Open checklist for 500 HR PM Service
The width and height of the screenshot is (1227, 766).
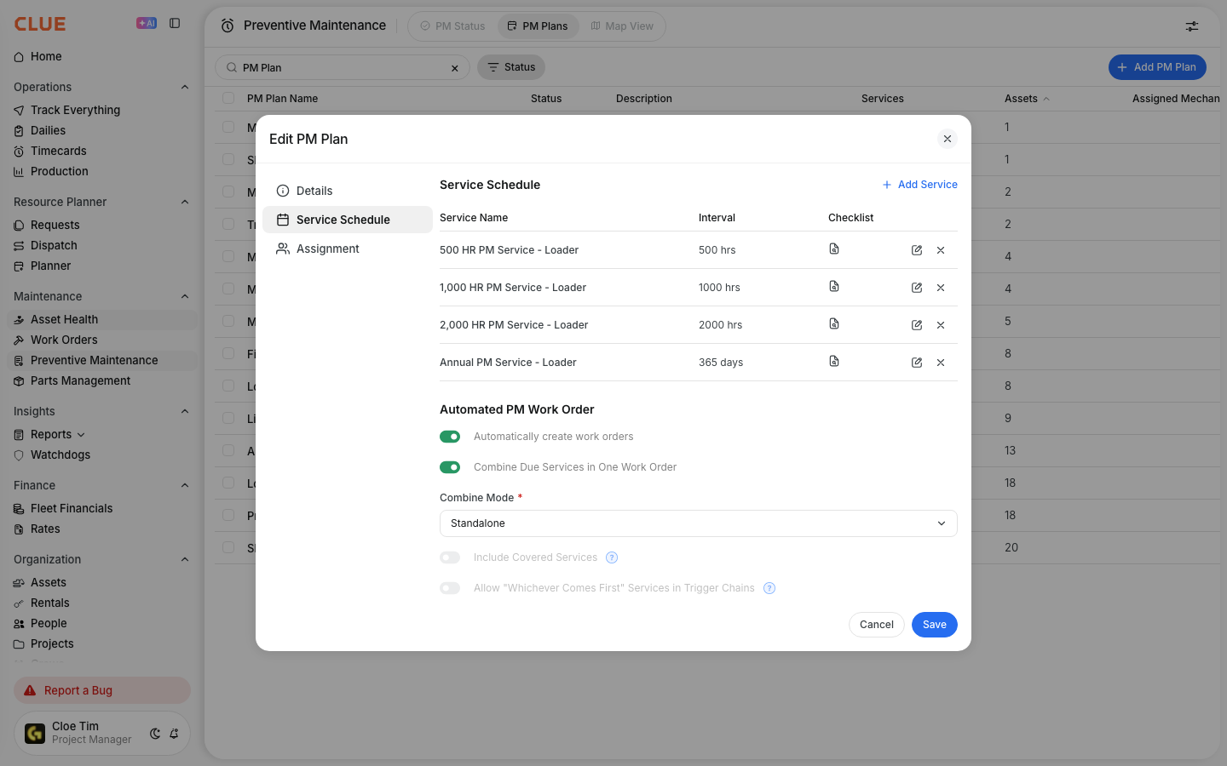834,249
